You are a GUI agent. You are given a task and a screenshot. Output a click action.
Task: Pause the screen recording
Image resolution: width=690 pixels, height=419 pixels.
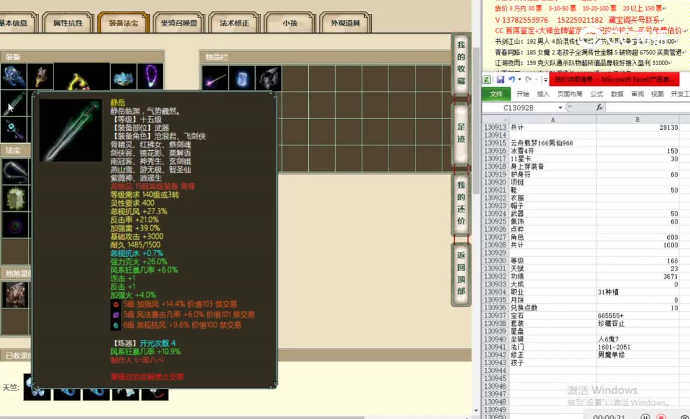point(645,416)
